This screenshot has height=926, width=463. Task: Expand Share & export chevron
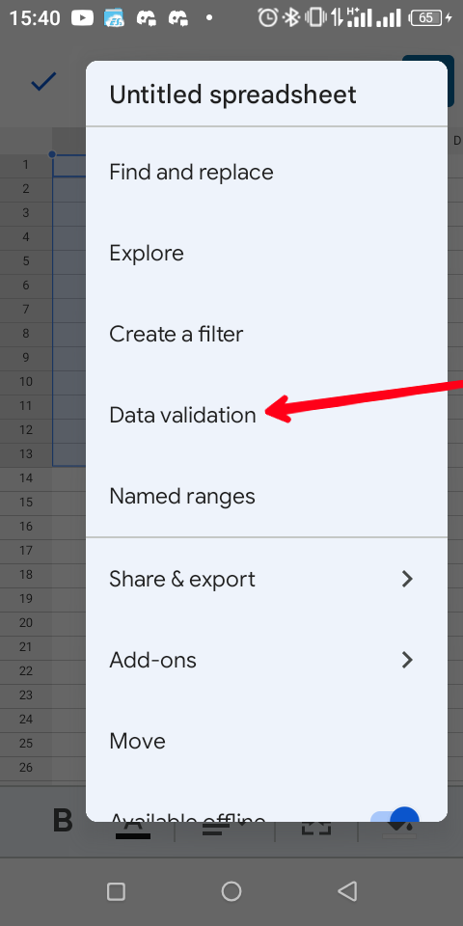[x=407, y=579]
